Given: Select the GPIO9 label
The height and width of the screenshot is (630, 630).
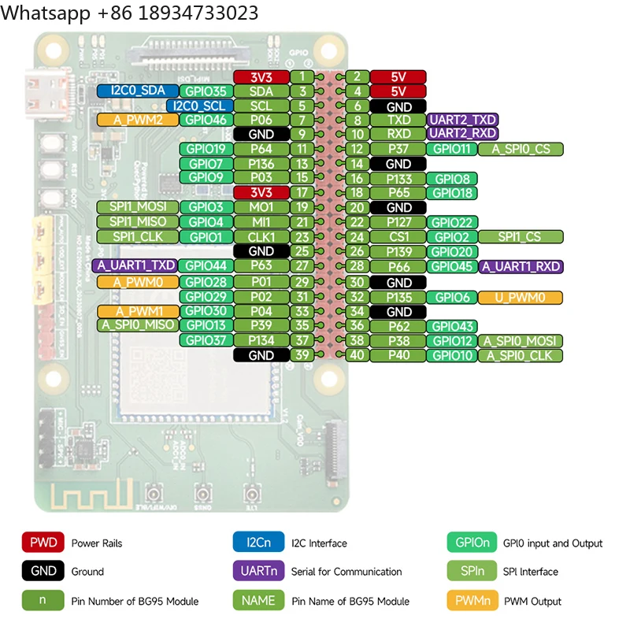Looking at the screenshot, I should (206, 177).
